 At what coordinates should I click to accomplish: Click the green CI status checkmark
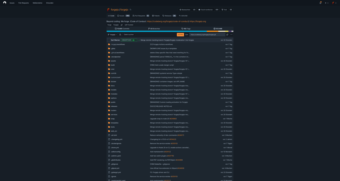[139, 40]
